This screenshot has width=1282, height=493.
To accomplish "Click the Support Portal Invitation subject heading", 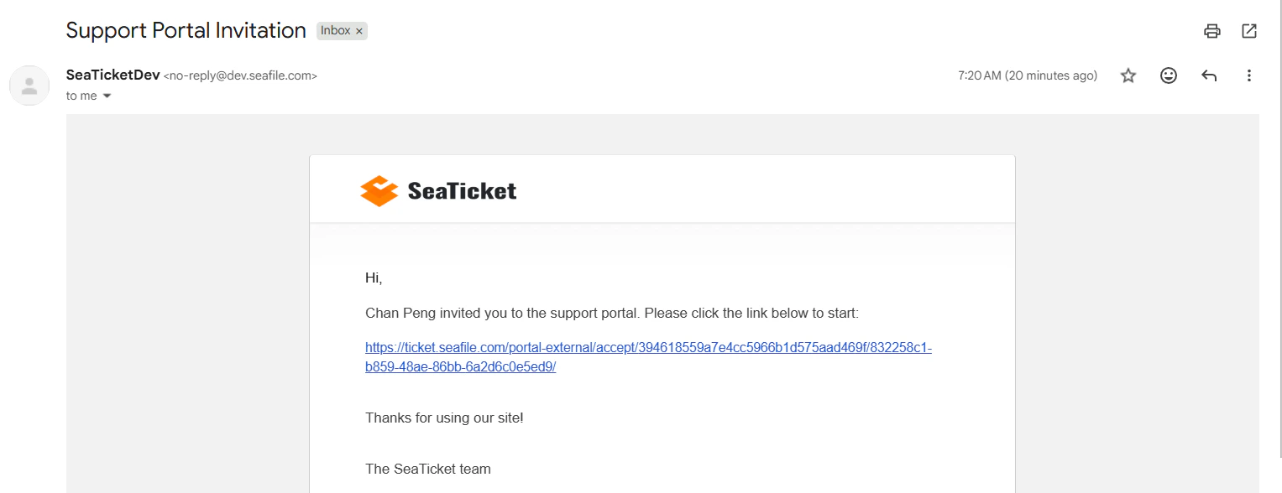I will (186, 30).
